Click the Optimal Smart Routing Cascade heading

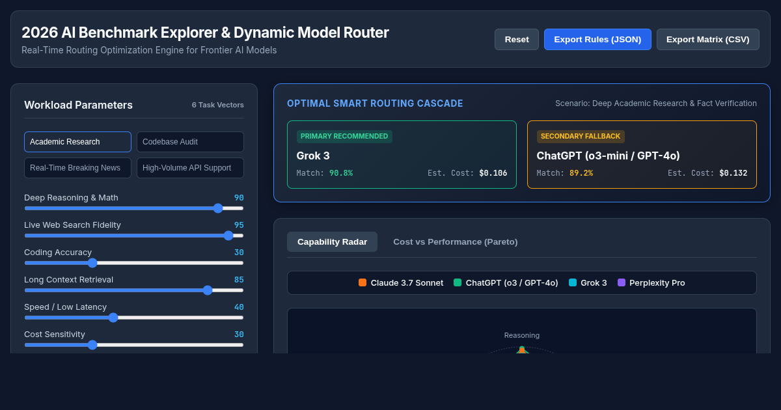point(375,103)
